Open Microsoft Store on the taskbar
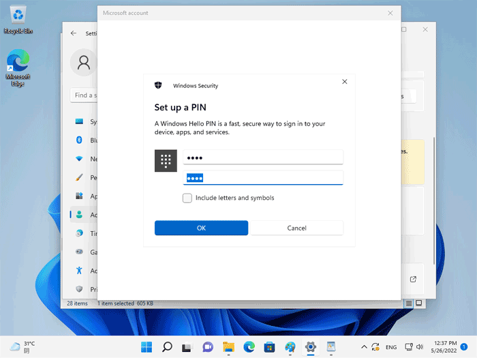Screen dimensions: 477x358 click(x=270, y=347)
